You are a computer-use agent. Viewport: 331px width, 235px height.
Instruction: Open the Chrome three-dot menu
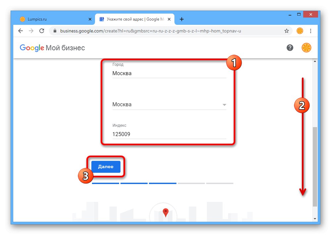coord(310,31)
